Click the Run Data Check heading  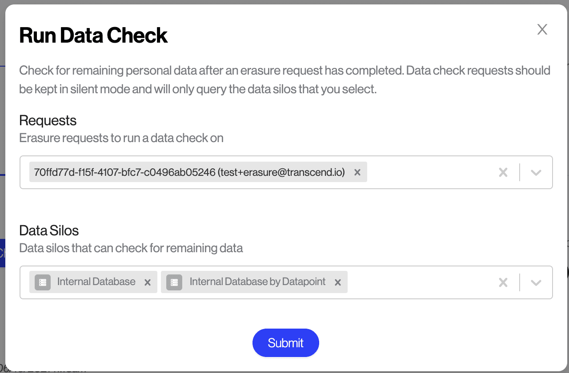93,36
